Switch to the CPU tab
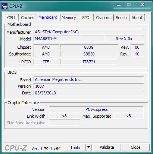Viewport: 153px width, 154px height. pyautogui.click(x=11, y=18)
